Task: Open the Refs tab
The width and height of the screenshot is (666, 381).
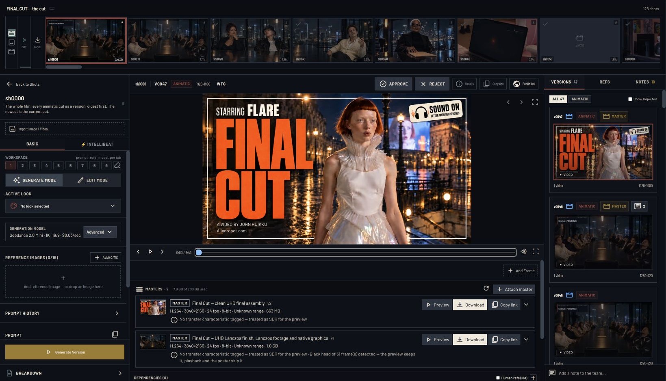Action: pyautogui.click(x=605, y=82)
